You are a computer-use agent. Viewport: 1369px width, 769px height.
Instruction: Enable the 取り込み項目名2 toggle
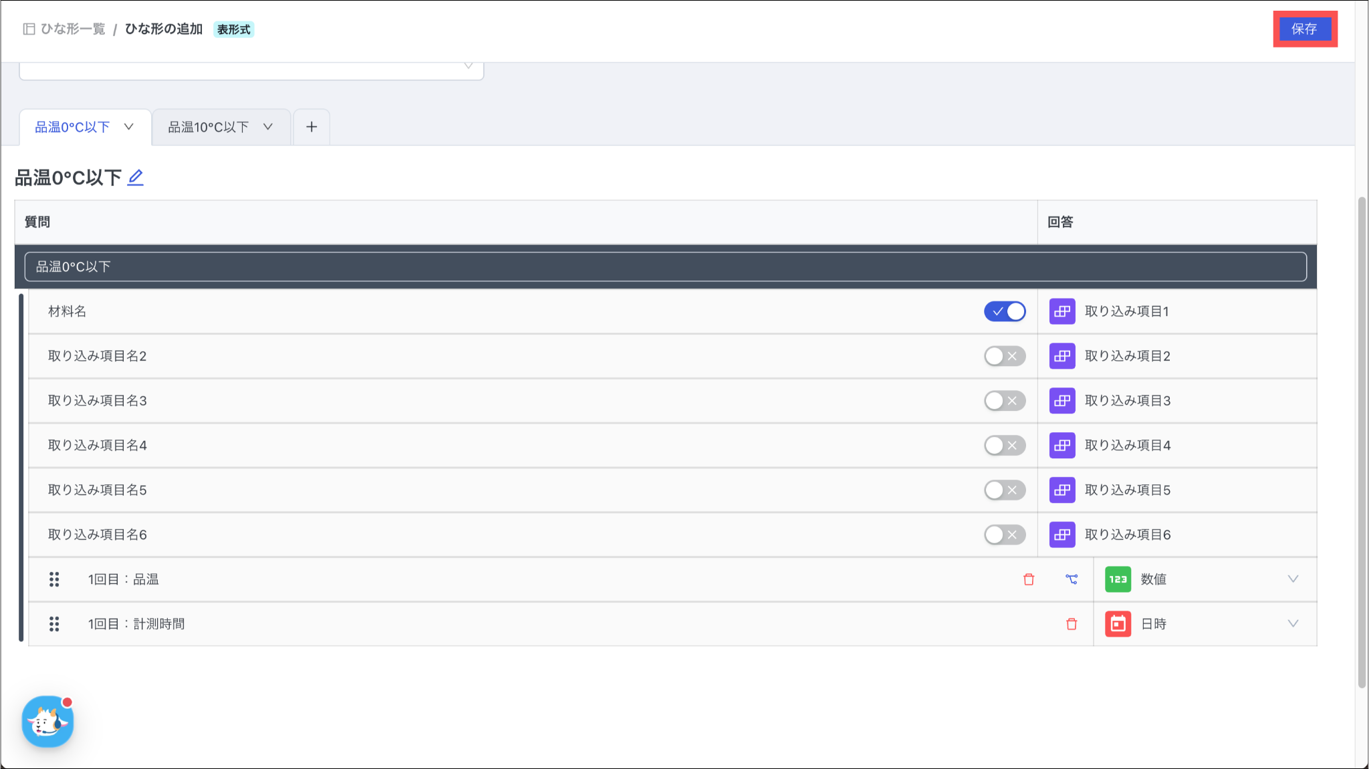(x=1004, y=356)
